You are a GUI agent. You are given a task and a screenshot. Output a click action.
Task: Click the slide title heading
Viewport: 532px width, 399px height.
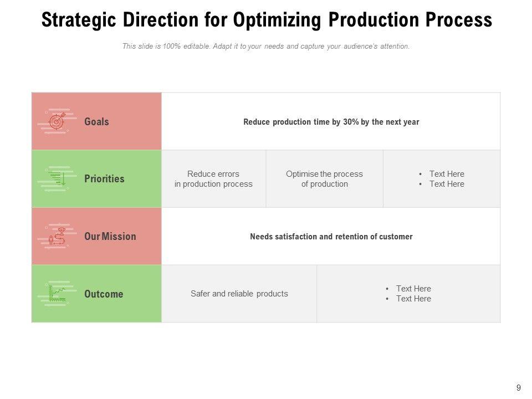pyautogui.click(x=267, y=21)
